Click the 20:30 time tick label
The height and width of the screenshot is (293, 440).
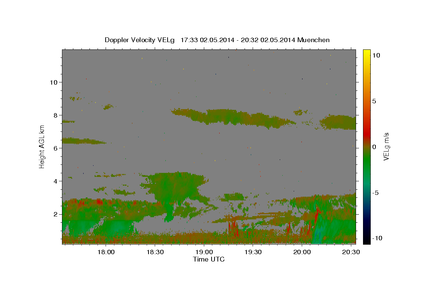coord(351,252)
